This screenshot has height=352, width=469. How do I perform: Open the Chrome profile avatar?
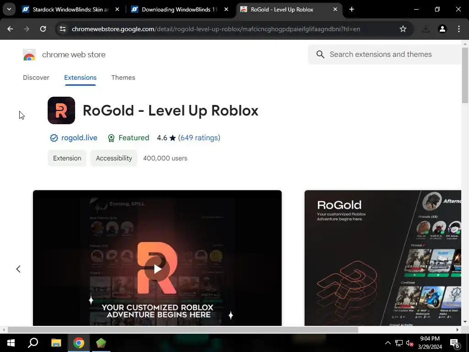click(x=442, y=29)
